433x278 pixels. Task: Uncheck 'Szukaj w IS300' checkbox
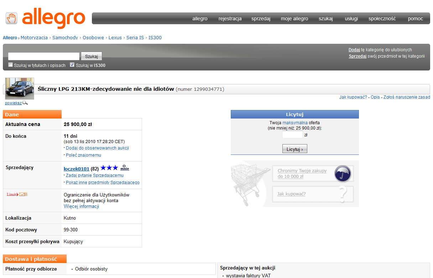72,65
